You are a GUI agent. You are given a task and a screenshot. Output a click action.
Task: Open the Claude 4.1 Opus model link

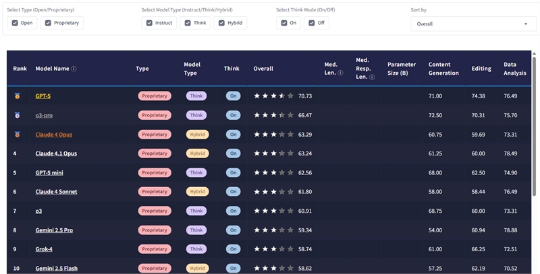[x=56, y=153]
